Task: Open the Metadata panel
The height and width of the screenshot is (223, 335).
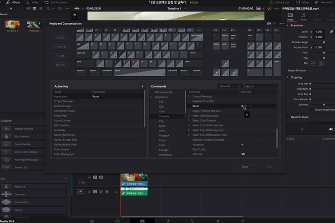Action: click(x=323, y=2)
